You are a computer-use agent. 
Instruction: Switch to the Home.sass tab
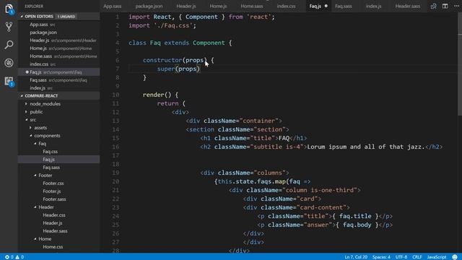[x=252, y=6]
